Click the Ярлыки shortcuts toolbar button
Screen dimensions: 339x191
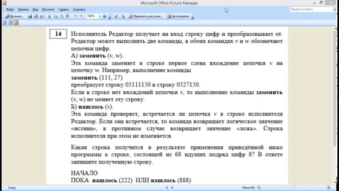point(15,16)
